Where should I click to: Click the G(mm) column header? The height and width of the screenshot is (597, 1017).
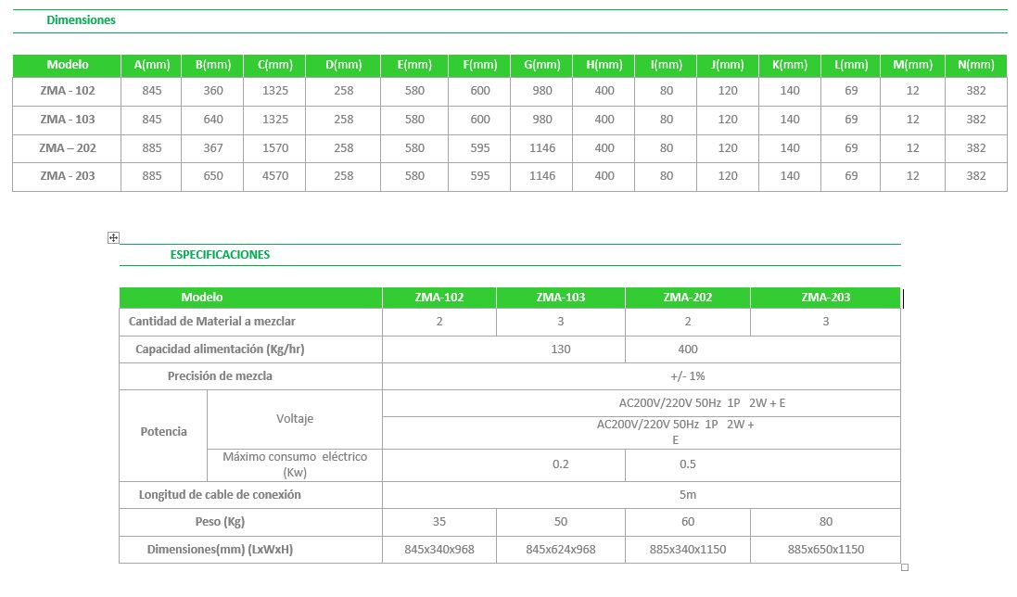(541, 65)
